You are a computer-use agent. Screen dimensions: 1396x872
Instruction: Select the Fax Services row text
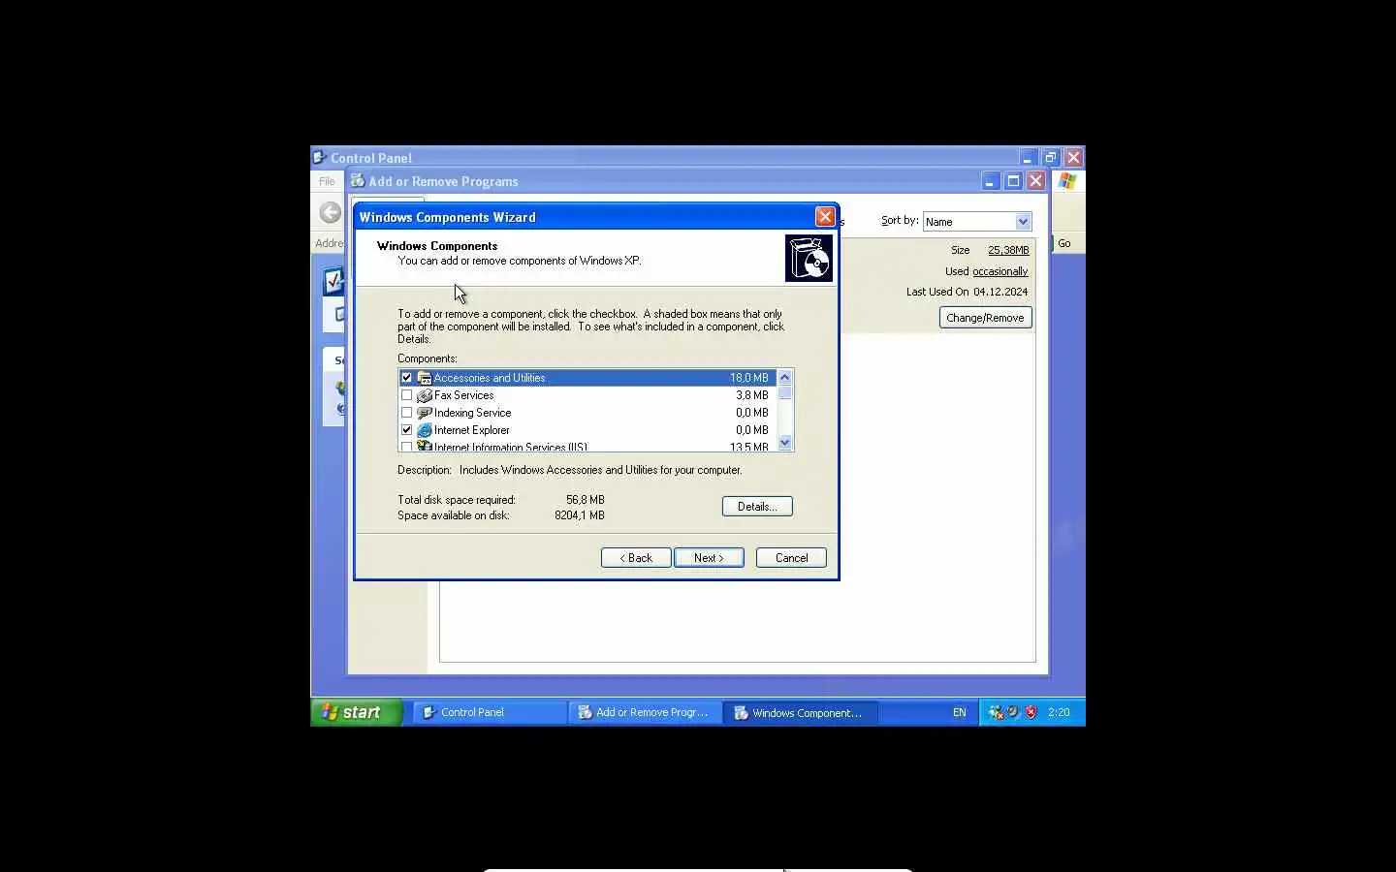tap(463, 395)
